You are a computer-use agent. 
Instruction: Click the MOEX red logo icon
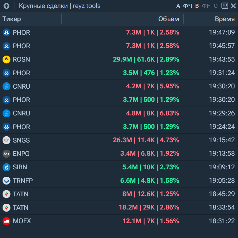[x=6, y=221]
